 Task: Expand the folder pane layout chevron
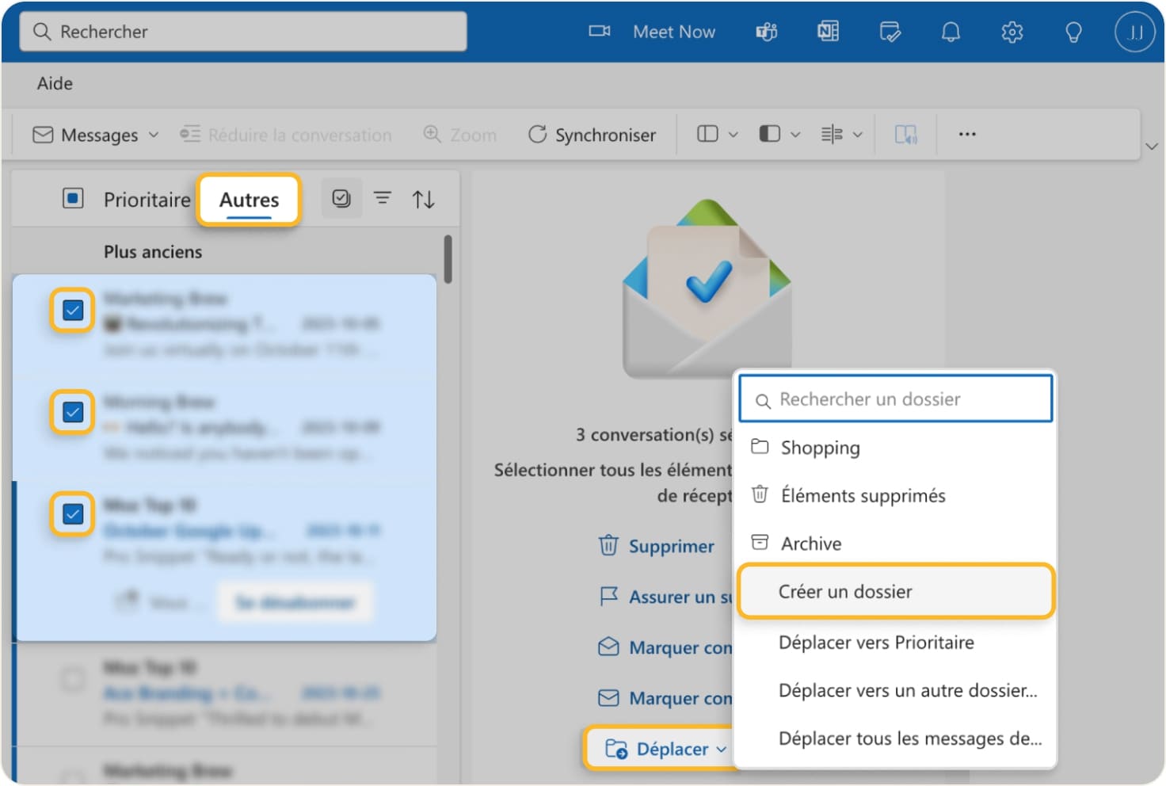click(x=733, y=135)
